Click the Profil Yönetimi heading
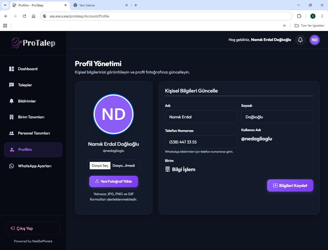 tap(98, 64)
